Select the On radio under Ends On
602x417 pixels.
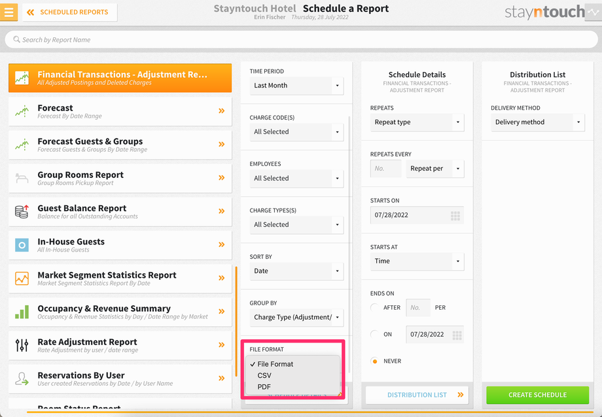pyautogui.click(x=374, y=335)
